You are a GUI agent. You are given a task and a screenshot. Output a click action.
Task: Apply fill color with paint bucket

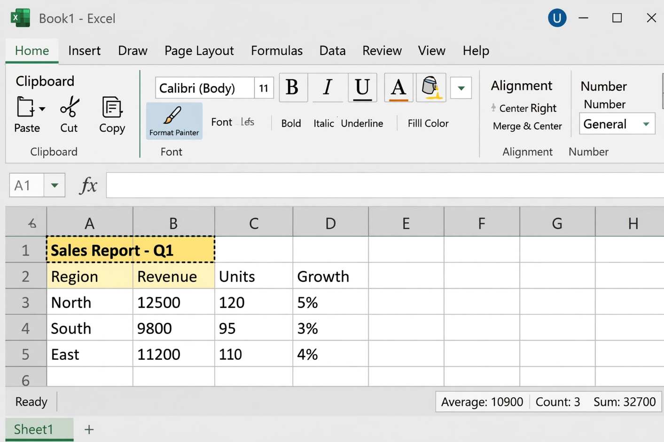tap(431, 87)
